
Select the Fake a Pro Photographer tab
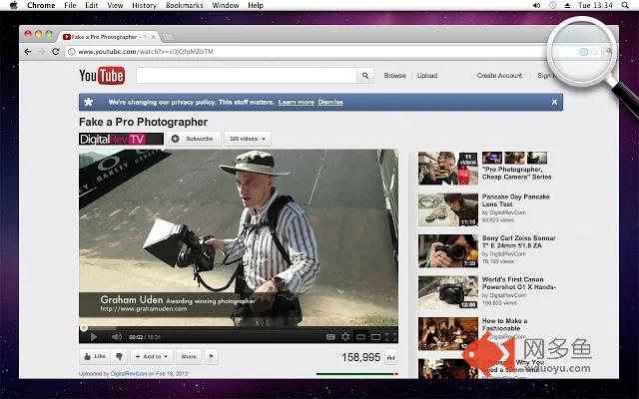tap(109, 37)
